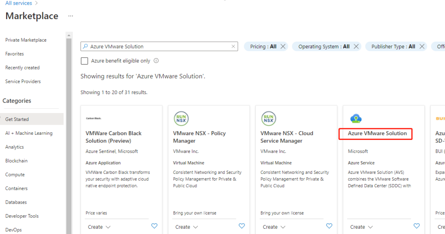Open Private Marketplace in sidebar
The width and height of the screenshot is (445, 234).
26,40
